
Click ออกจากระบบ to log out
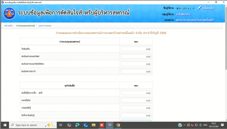45,26
